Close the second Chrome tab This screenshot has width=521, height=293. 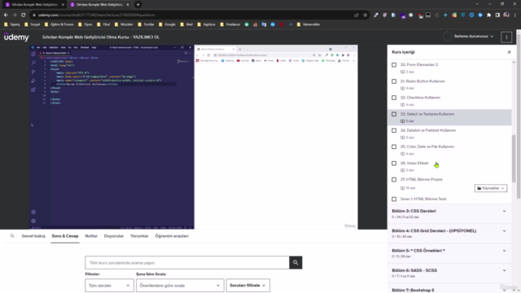(x=128, y=5)
